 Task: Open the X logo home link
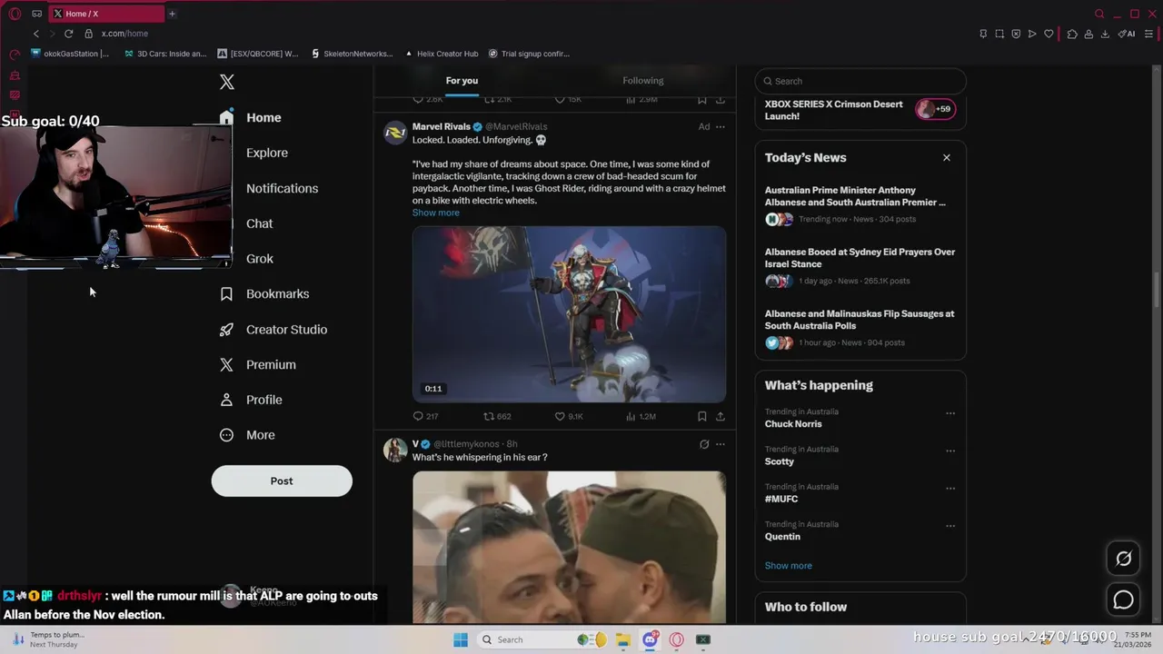point(227,82)
